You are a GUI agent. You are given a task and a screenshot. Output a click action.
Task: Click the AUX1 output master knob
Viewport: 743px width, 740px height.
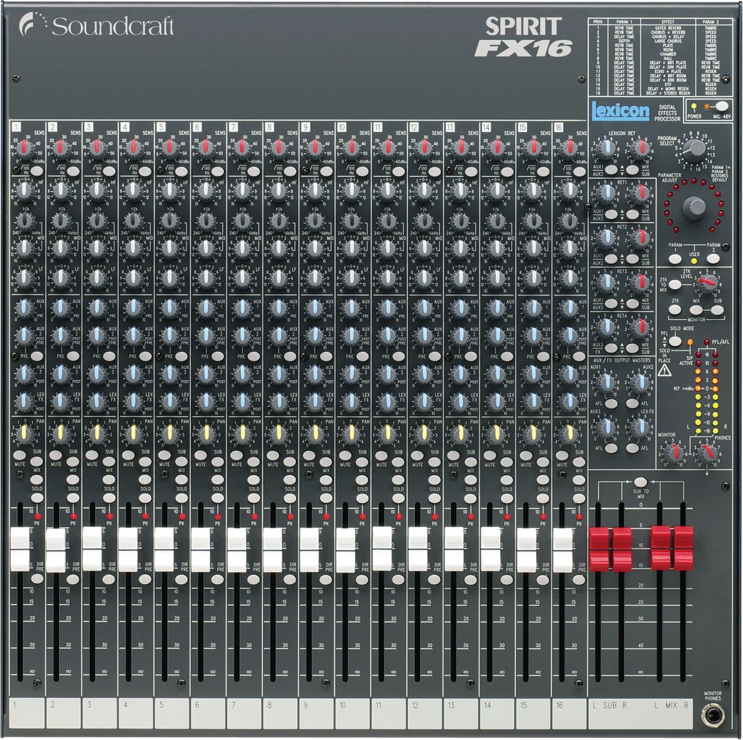606,383
